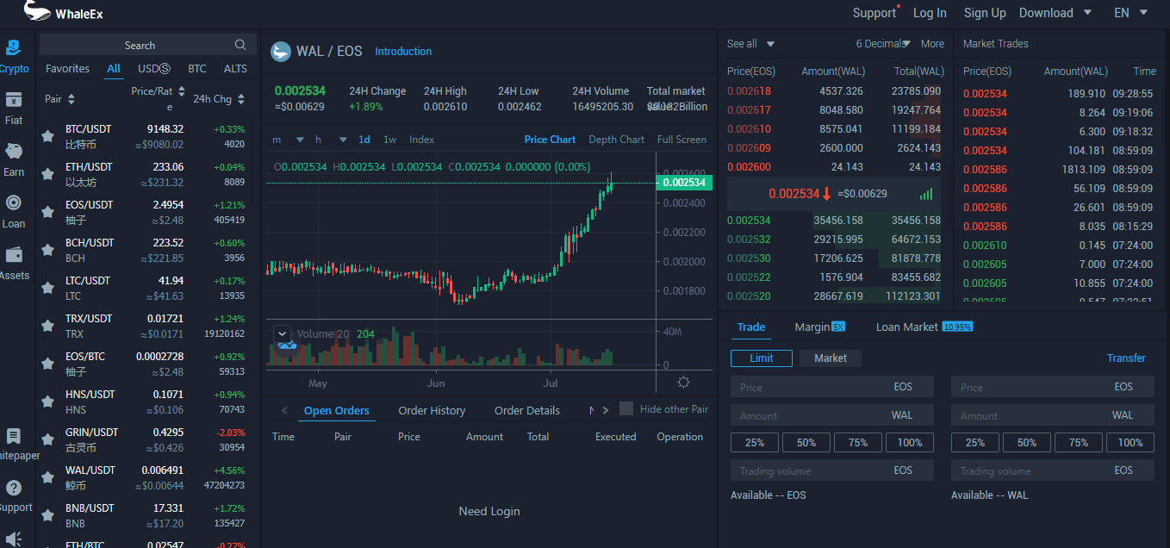Click the order book depth bars icon
This screenshot has height=548, width=1170.
926,194
